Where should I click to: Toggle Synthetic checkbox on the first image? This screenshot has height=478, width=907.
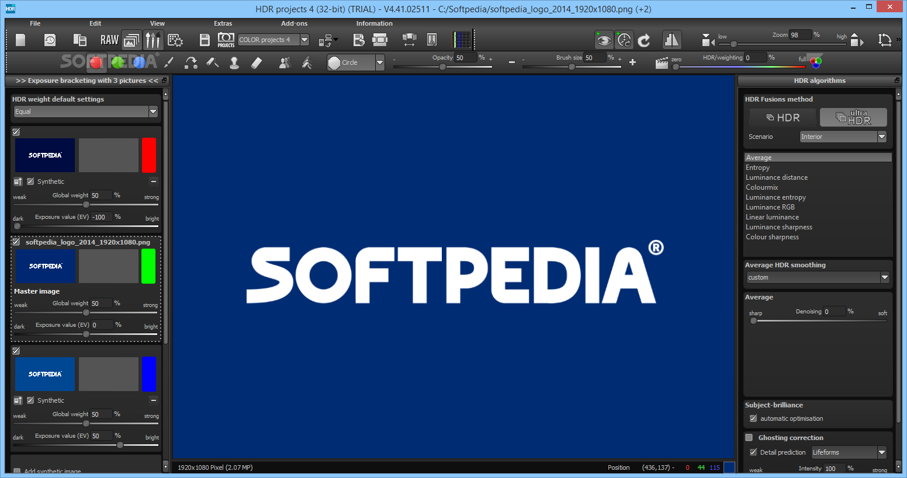click(30, 182)
